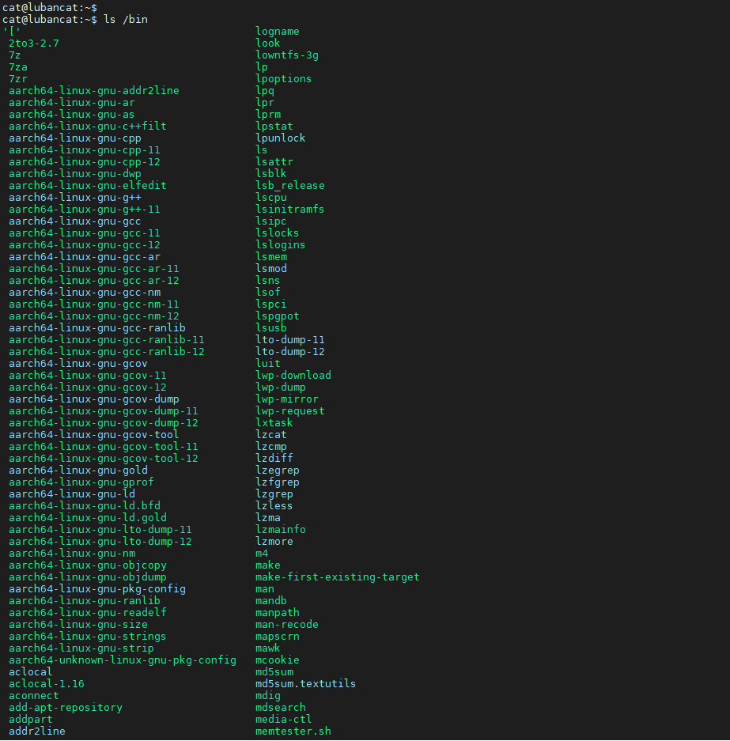
Task: Click the make-first-existing-target entry
Action: click(338, 577)
